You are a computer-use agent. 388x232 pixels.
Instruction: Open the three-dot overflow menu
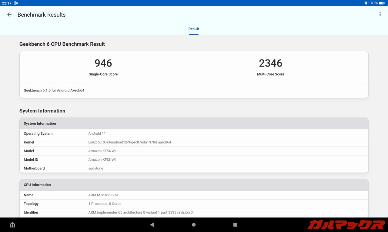tap(380, 14)
